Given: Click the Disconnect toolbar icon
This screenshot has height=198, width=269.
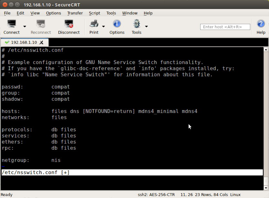Looking at the screenshot, I should tap(69, 24).
